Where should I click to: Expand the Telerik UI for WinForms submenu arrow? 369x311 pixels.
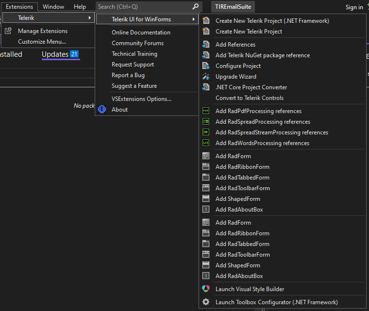[x=194, y=19]
